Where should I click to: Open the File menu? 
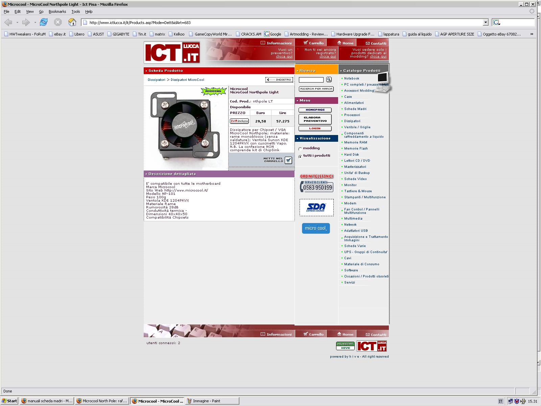[x=6, y=12]
